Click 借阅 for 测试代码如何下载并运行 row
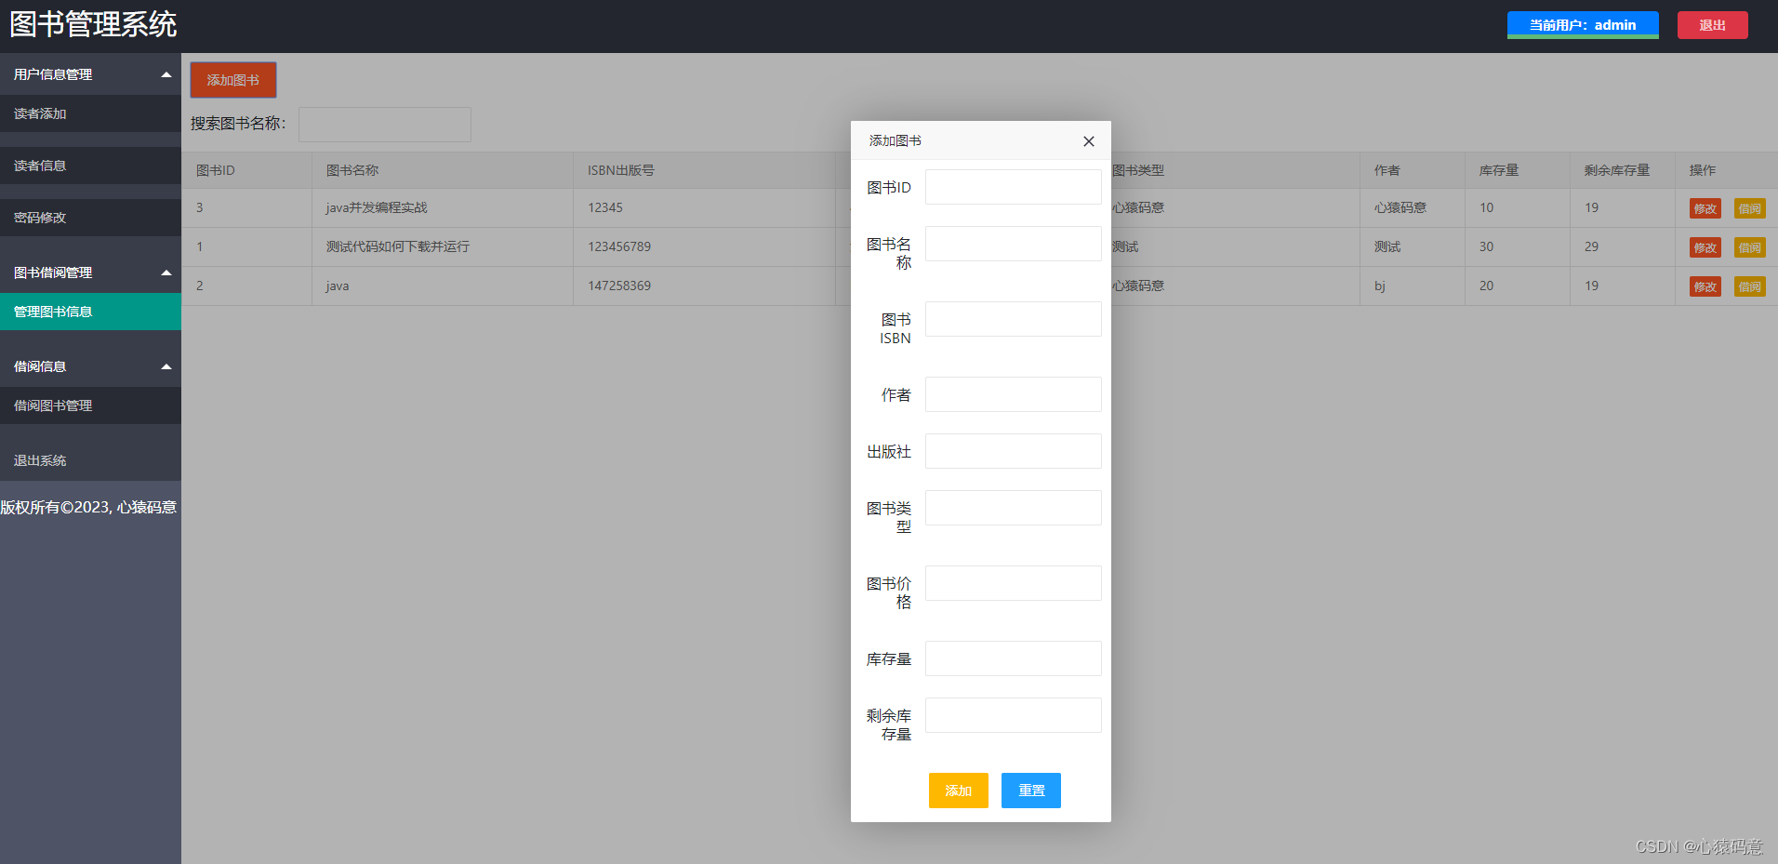Viewport: 1778px width, 864px height. point(1750,247)
